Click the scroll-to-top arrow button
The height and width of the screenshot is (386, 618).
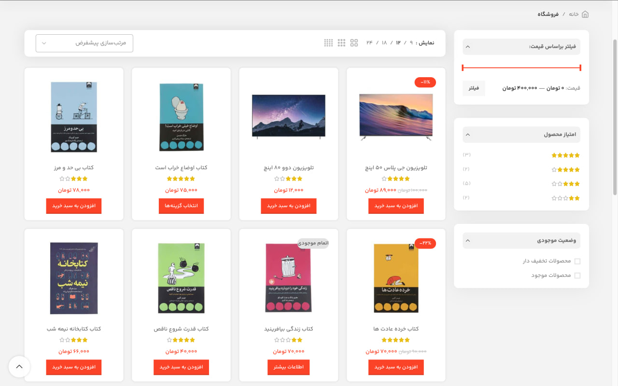click(x=19, y=367)
